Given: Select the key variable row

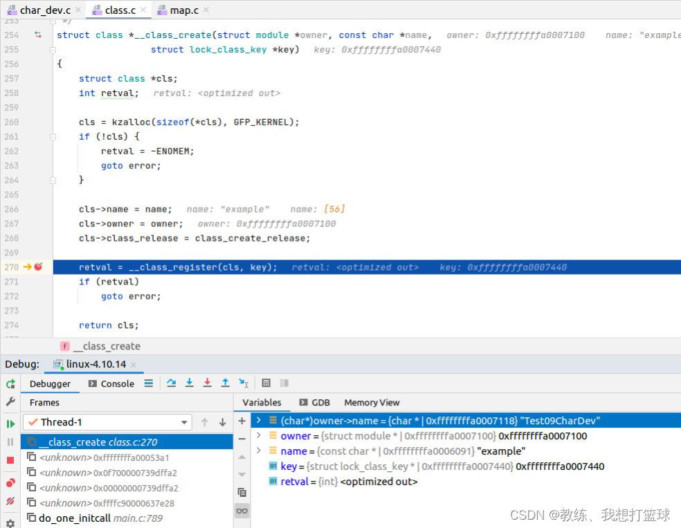Looking at the screenshot, I should click(466, 466).
